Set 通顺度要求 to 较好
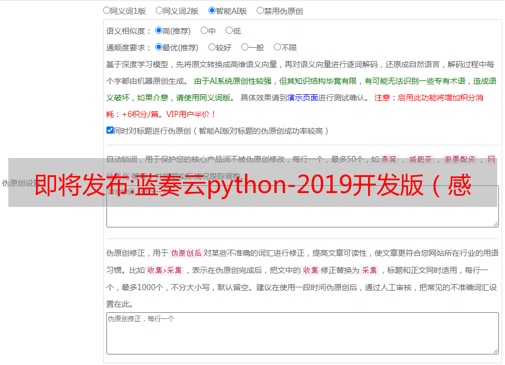505x365 pixels. pyautogui.click(x=212, y=47)
